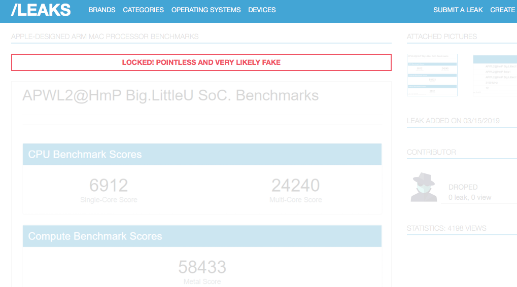This screenshot has width=517, height=287.
Task: Click the CPU Benchmark Scores header
Action: click(x=202, y=154)
